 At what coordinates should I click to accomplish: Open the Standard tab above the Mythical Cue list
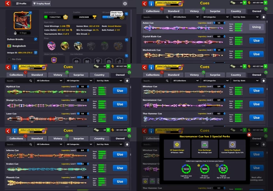click(x=37, y=75)
